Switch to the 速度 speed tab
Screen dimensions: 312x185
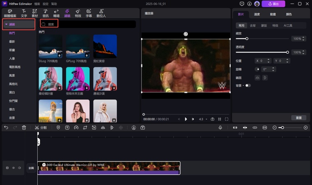tap(257, 14)
